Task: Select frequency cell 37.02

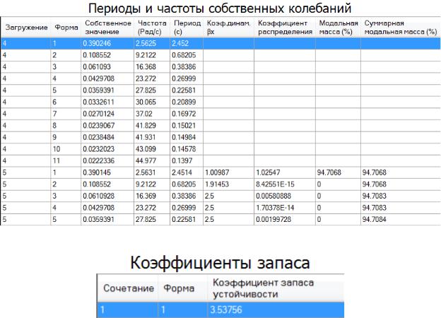Action: point(152,114)
